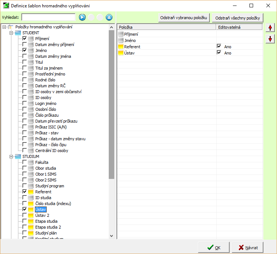Enable the Rodné číslo checkbox

tap(25, 80)
